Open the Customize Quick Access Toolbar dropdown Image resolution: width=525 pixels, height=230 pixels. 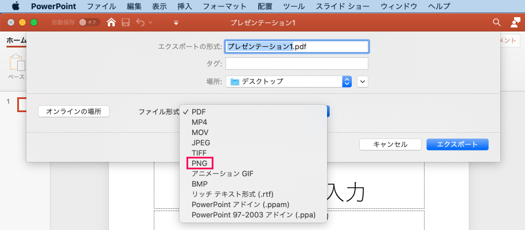click(x=176, y=23)
